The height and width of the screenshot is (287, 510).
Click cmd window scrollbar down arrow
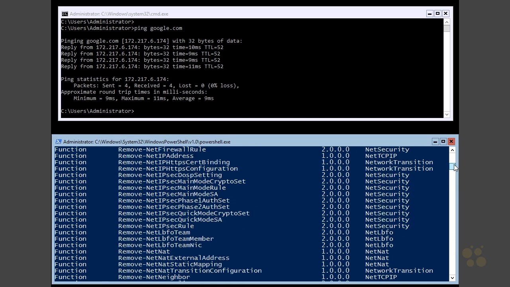447,114
